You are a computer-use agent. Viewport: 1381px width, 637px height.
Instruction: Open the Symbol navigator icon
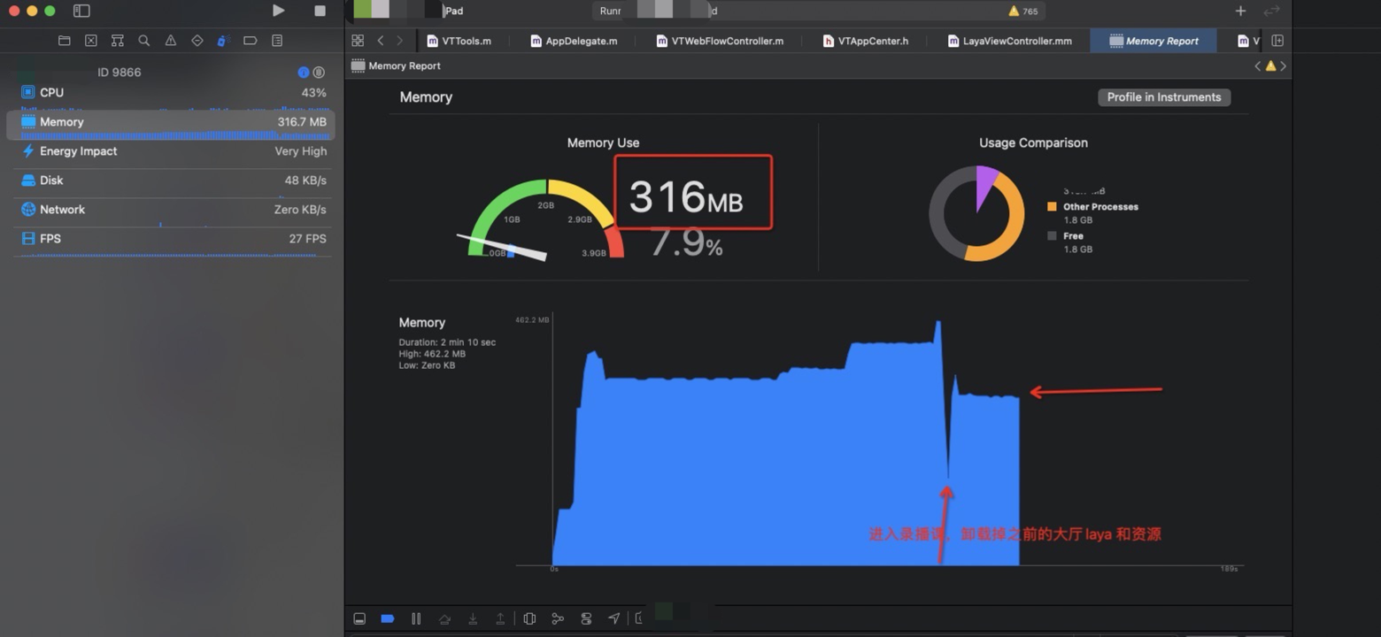(x=117, y=41)
